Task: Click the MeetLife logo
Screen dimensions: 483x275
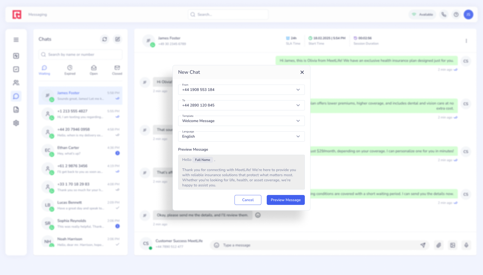Action: coord(17,15)
